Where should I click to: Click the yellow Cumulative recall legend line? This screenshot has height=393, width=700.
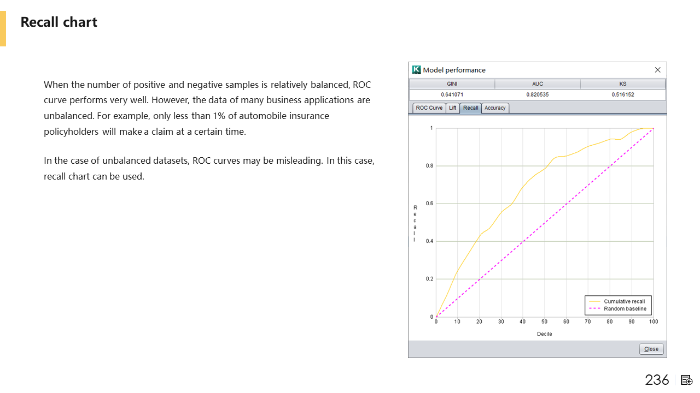pos(594,301)
